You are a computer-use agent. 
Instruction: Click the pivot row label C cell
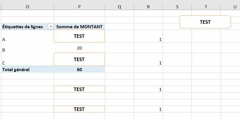(x=27, y=63)
